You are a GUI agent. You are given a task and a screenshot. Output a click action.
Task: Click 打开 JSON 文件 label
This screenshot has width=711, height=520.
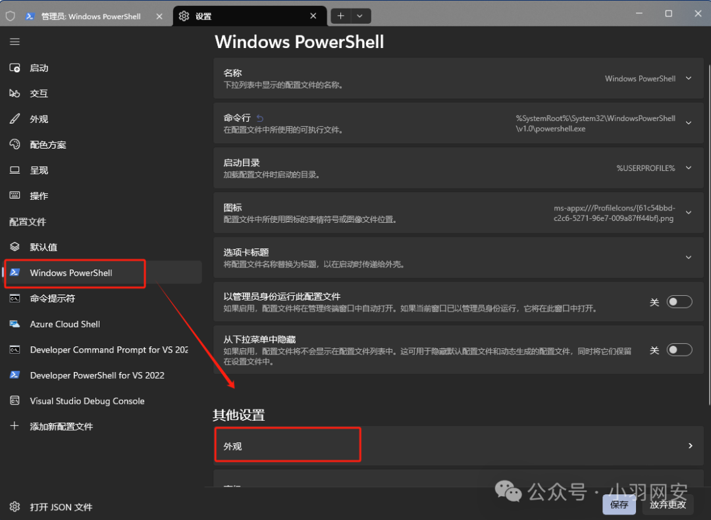click(x=61, y=507)
